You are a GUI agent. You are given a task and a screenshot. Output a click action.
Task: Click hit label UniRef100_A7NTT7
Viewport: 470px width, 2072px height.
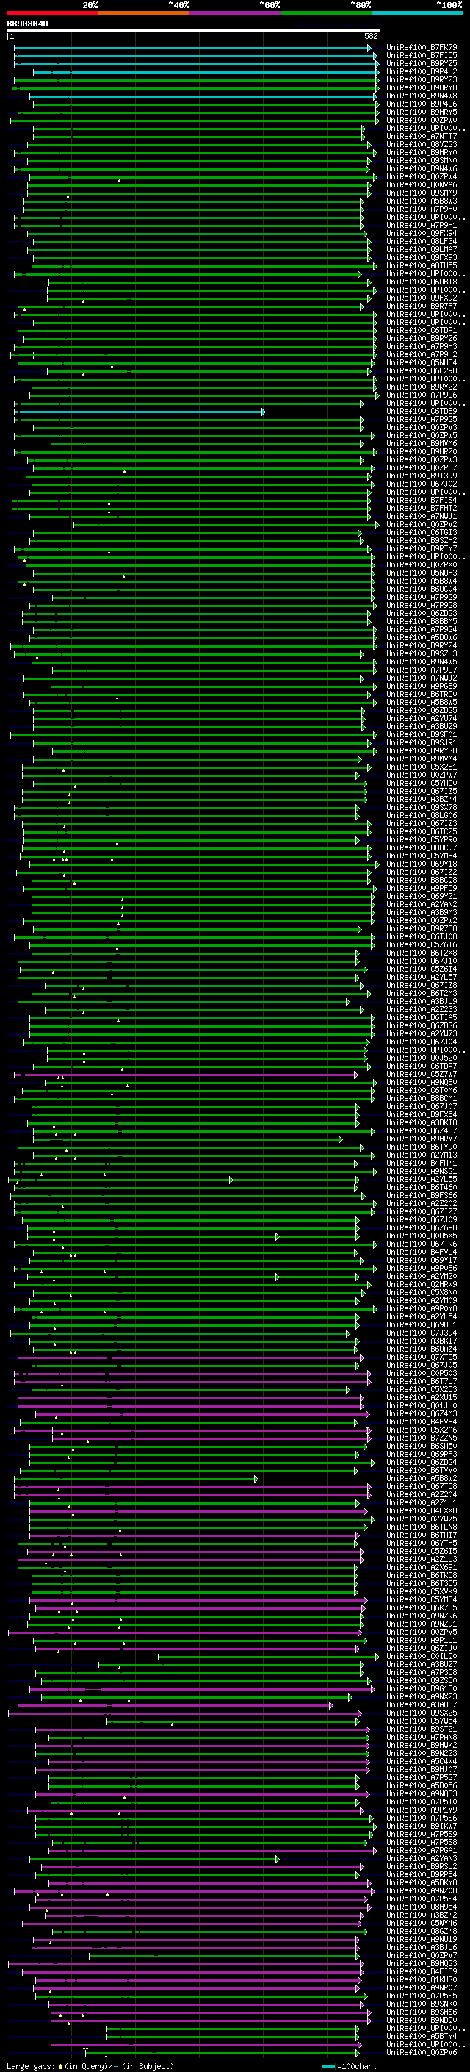(x=422, y=137)
